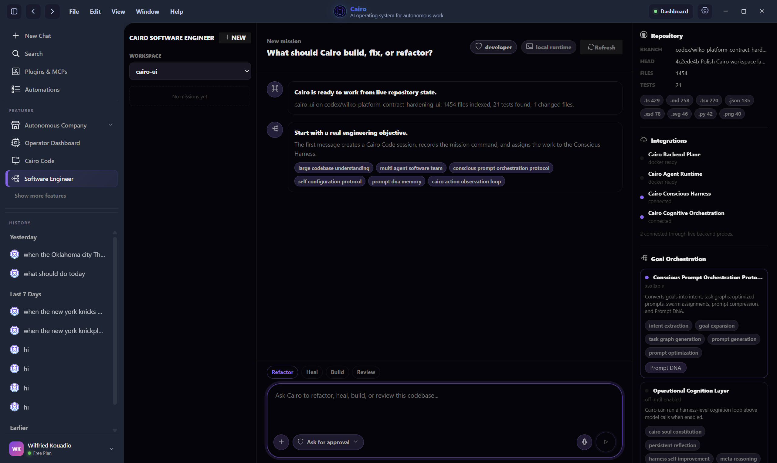Open the cairo-ui workspace dropdown

190,71
